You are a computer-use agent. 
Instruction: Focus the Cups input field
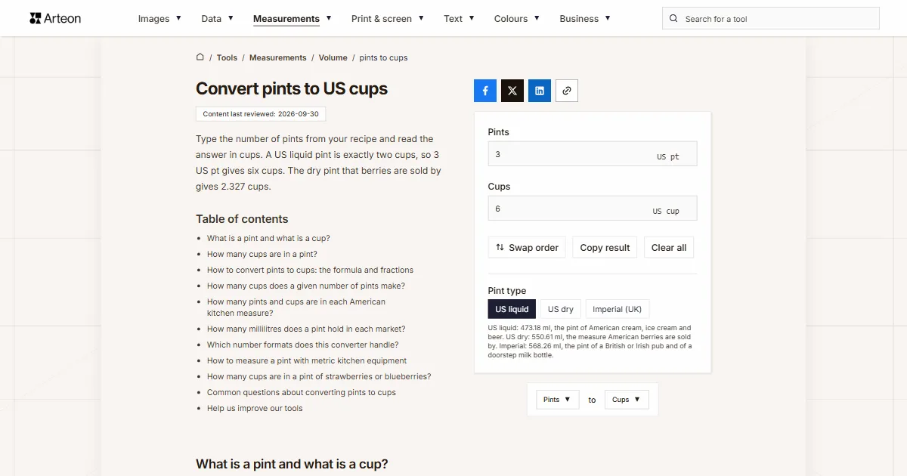pyautogui.click(x=593, y=209)
